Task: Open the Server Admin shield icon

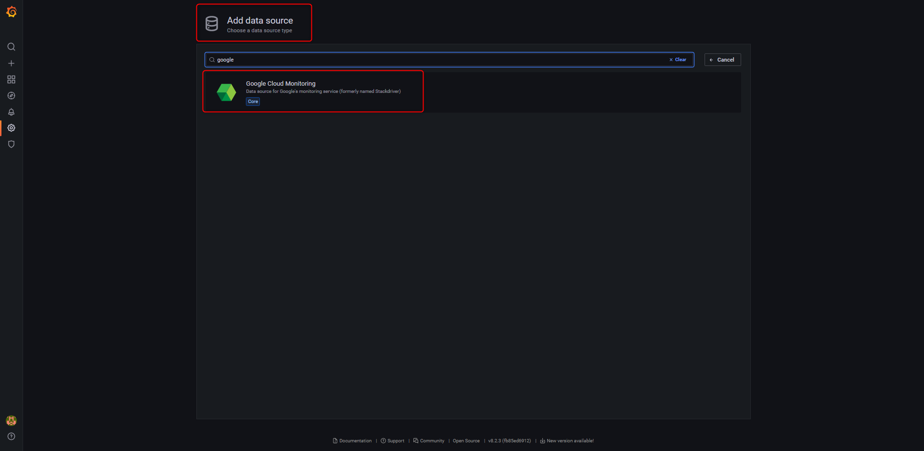Action: click(11, 144)
